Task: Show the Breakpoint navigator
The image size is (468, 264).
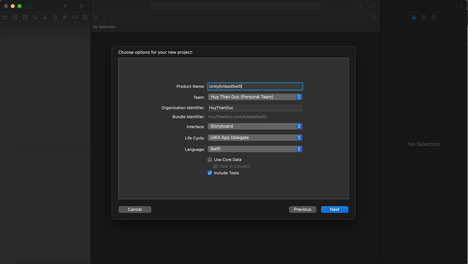Action: pos(75,17)
